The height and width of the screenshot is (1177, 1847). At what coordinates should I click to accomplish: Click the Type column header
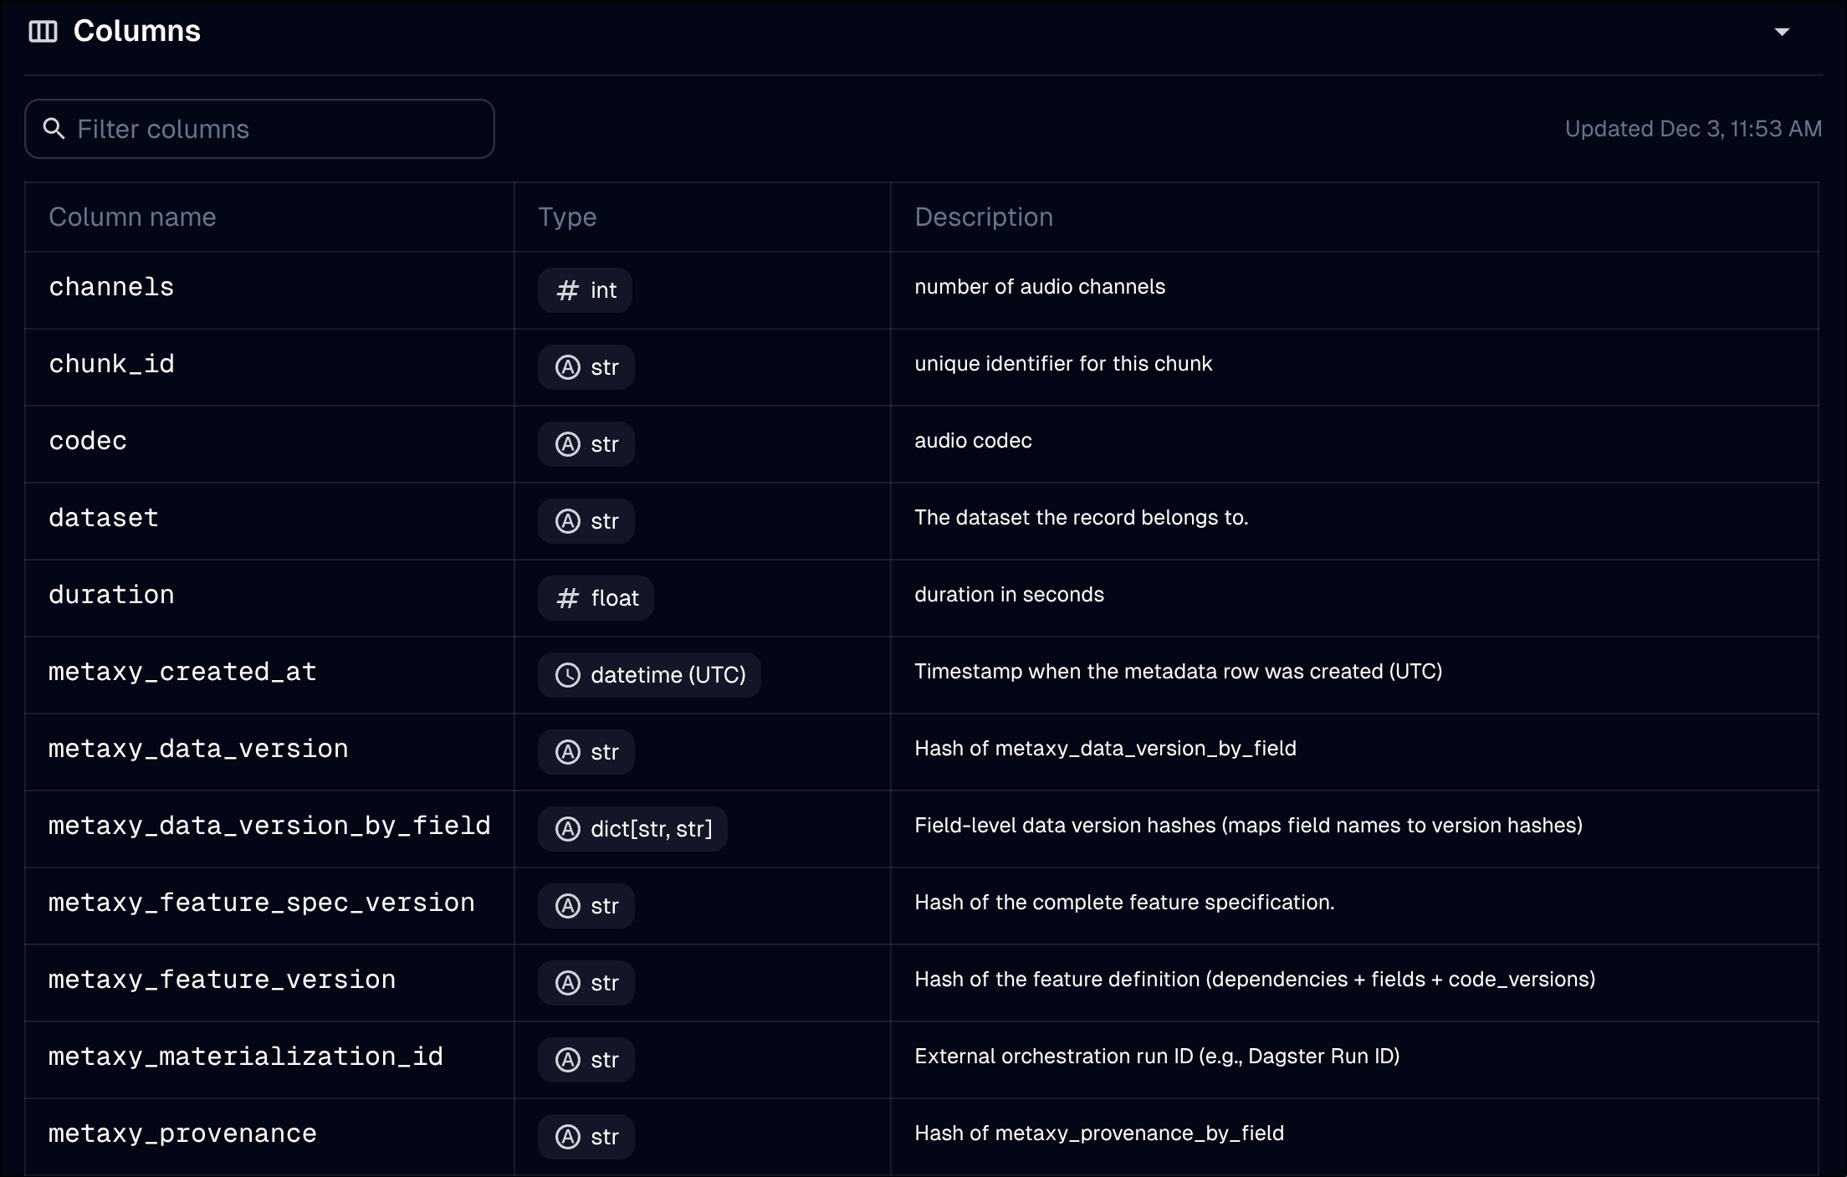pyautogui.click(x=567, y=217)
